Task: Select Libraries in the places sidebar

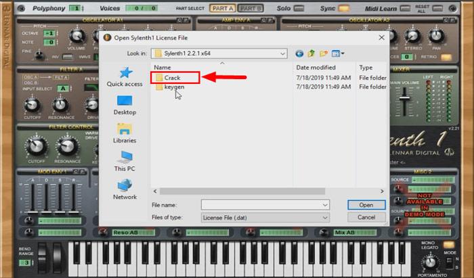Action: coord(125,133)
